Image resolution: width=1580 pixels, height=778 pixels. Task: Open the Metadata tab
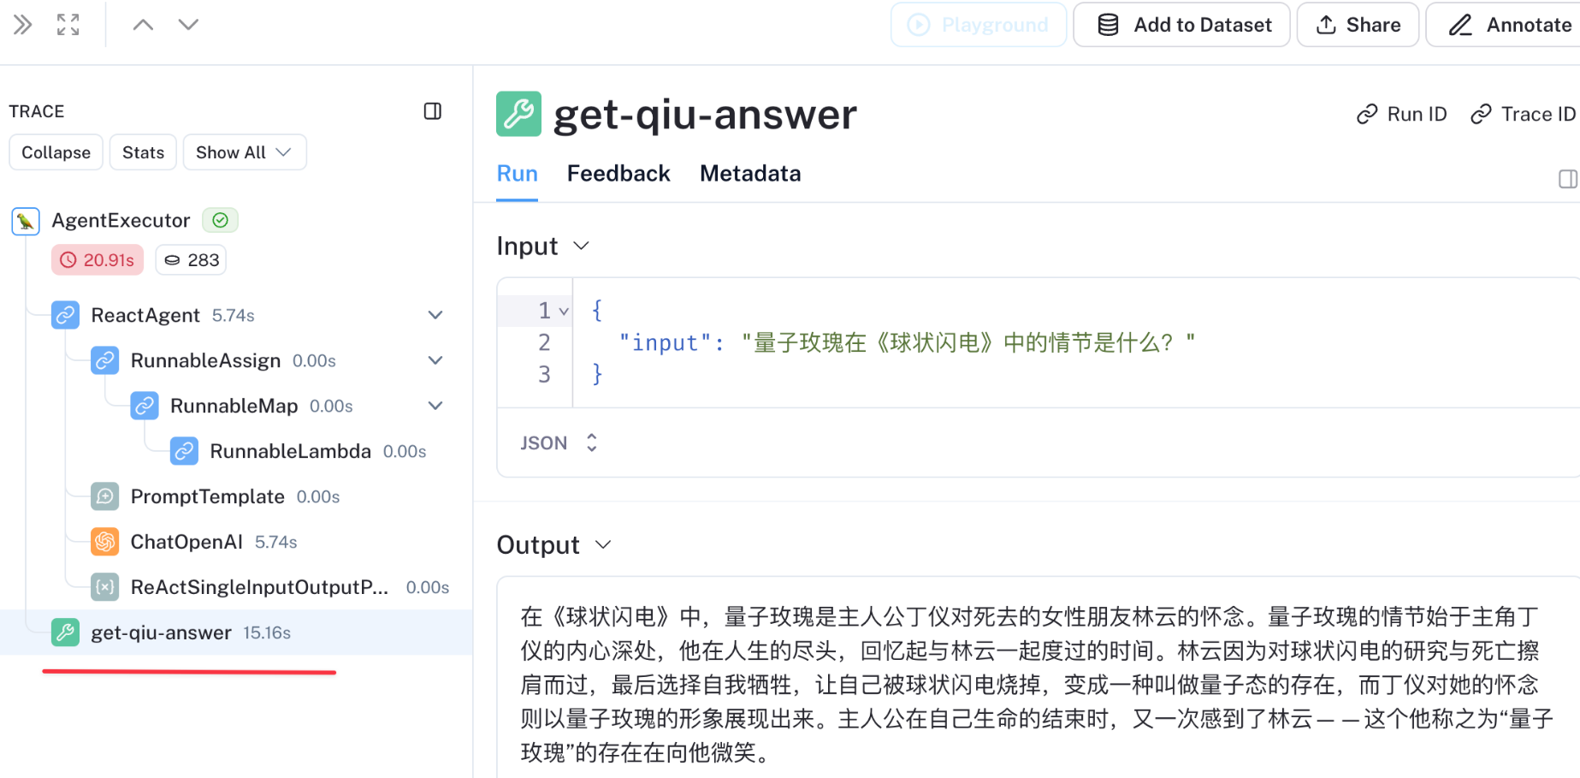tap(750, 173)
